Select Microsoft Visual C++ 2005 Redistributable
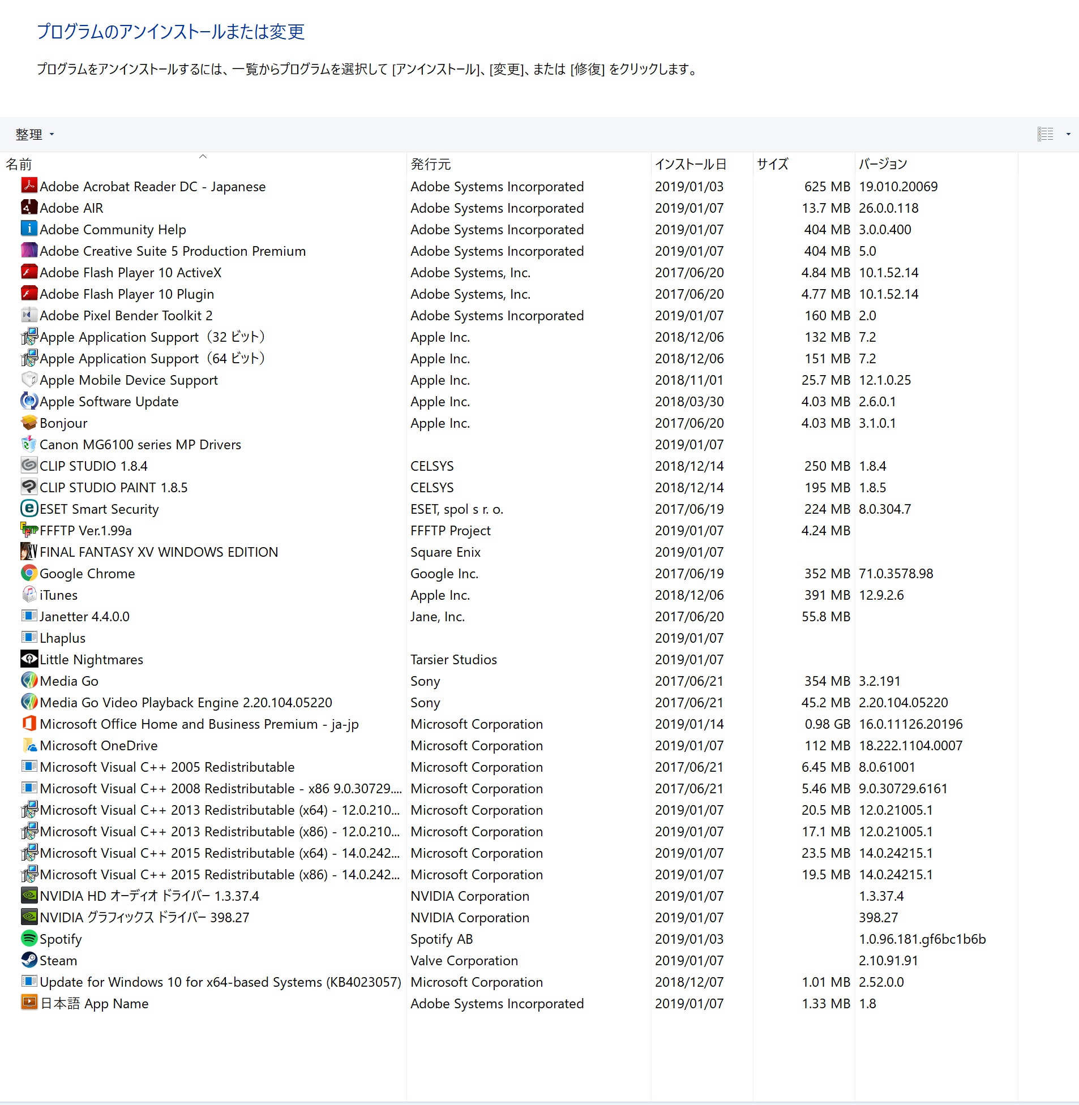Viewport: 1079px width, 1105px height. tap(509, 767)
